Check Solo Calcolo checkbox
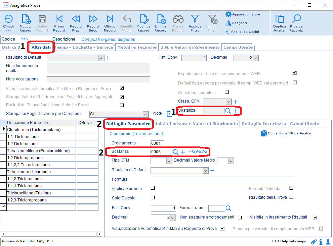This screenshot has height=246, width=333. coord(153,197)
